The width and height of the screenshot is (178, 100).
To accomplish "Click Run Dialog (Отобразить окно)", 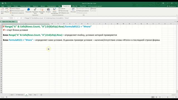I will click(x=64, y=13).
